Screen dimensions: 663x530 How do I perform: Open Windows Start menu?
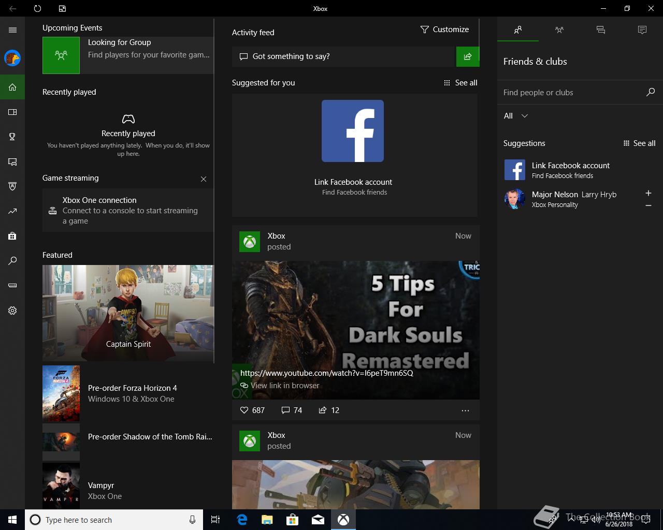coord(12,520)
